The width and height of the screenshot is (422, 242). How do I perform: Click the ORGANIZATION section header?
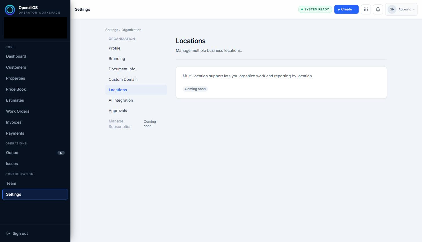(122, 39)
